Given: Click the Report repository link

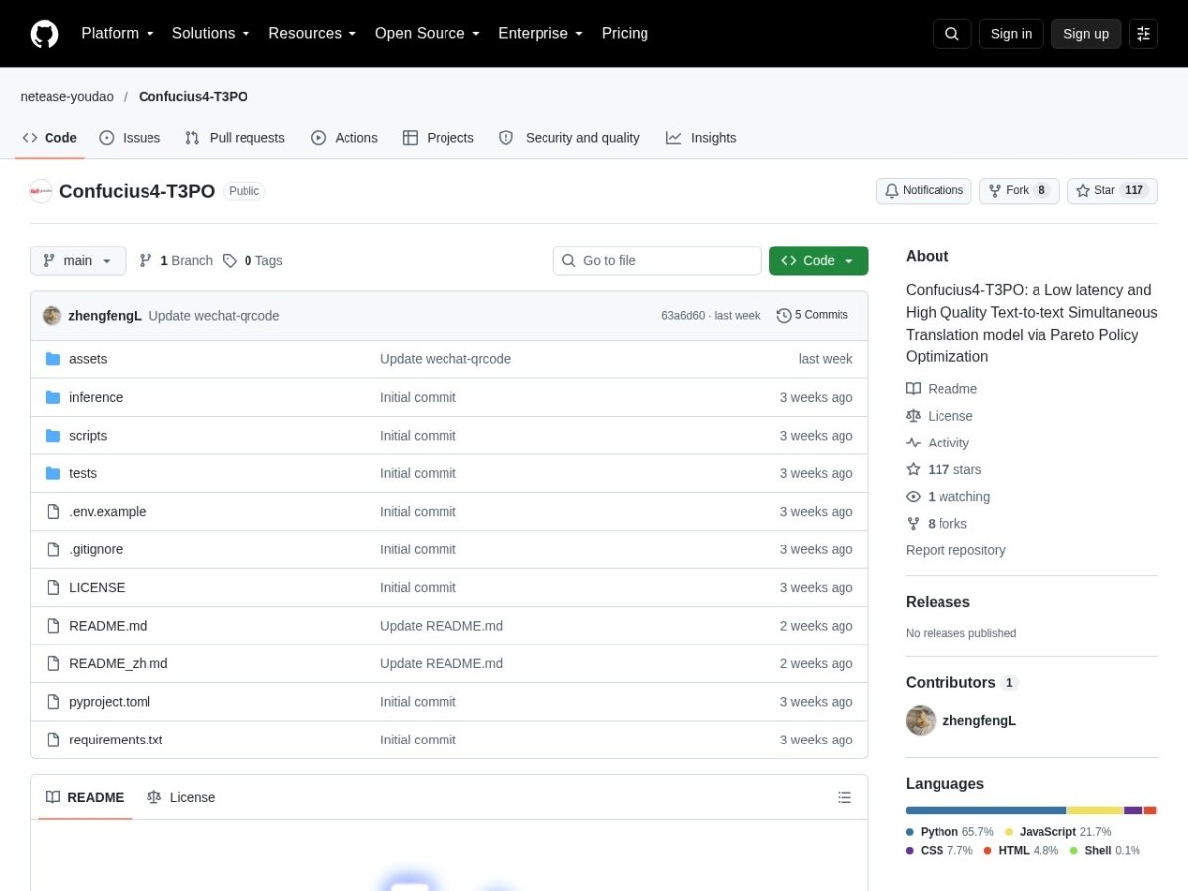Looking at the screenshot, I should pos(955,550).
